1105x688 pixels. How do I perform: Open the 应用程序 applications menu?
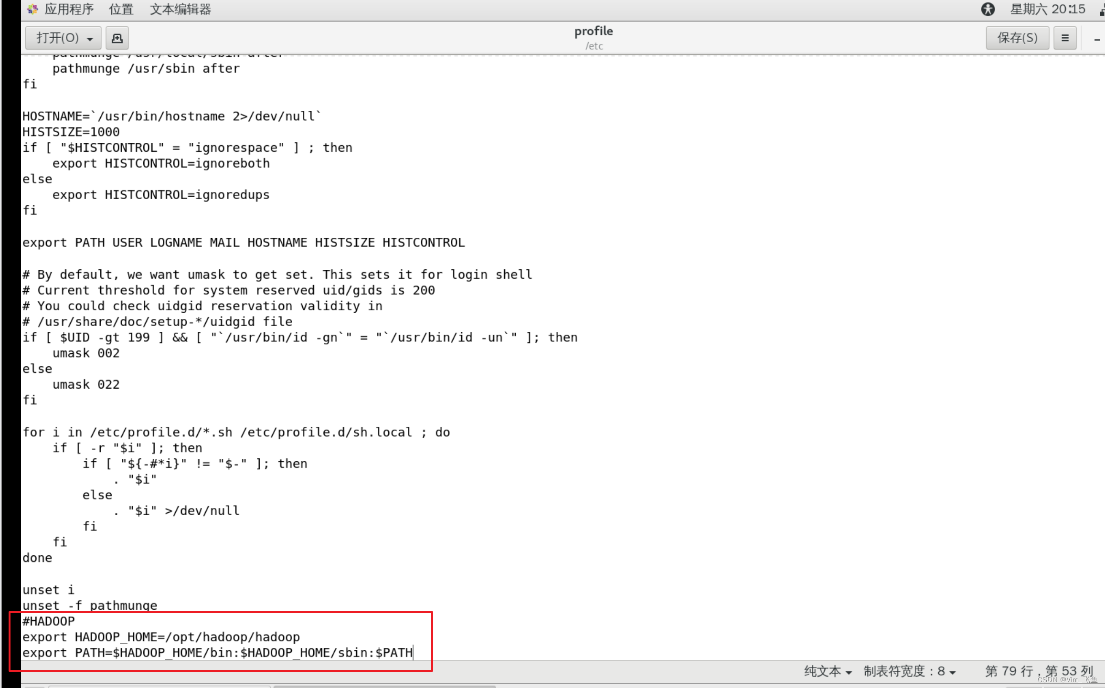point(69,9)
